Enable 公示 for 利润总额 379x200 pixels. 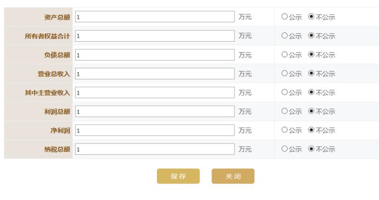[x=285, y=111]
